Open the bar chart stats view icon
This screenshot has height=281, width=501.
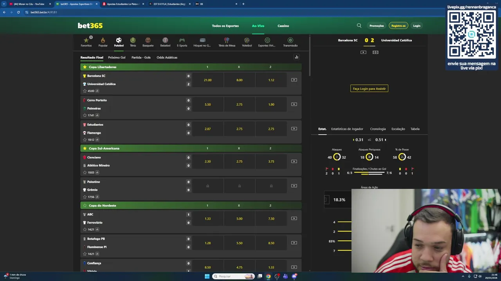[x=296, y=57]
